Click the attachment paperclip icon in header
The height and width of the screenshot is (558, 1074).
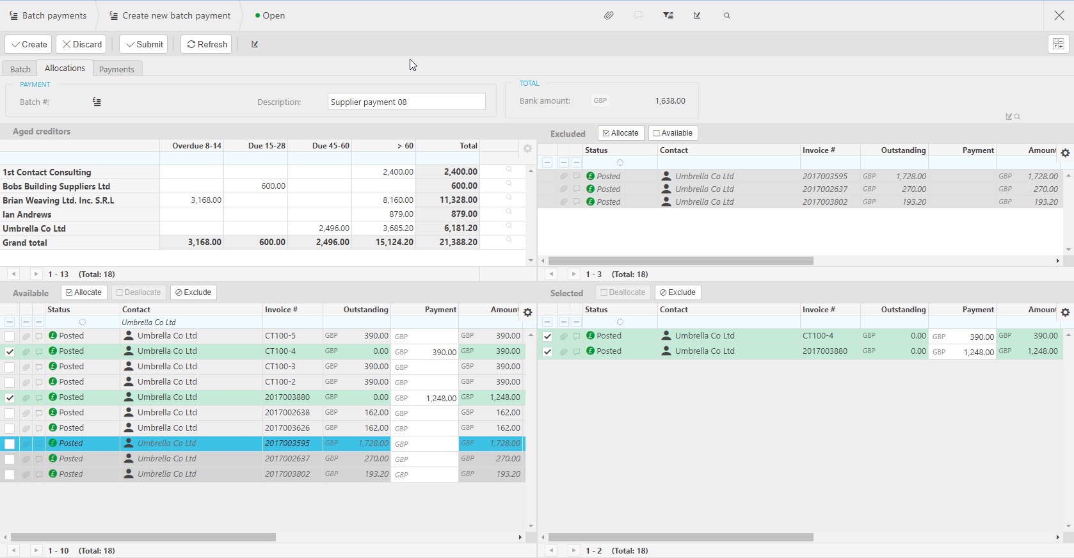click(609, 15)
